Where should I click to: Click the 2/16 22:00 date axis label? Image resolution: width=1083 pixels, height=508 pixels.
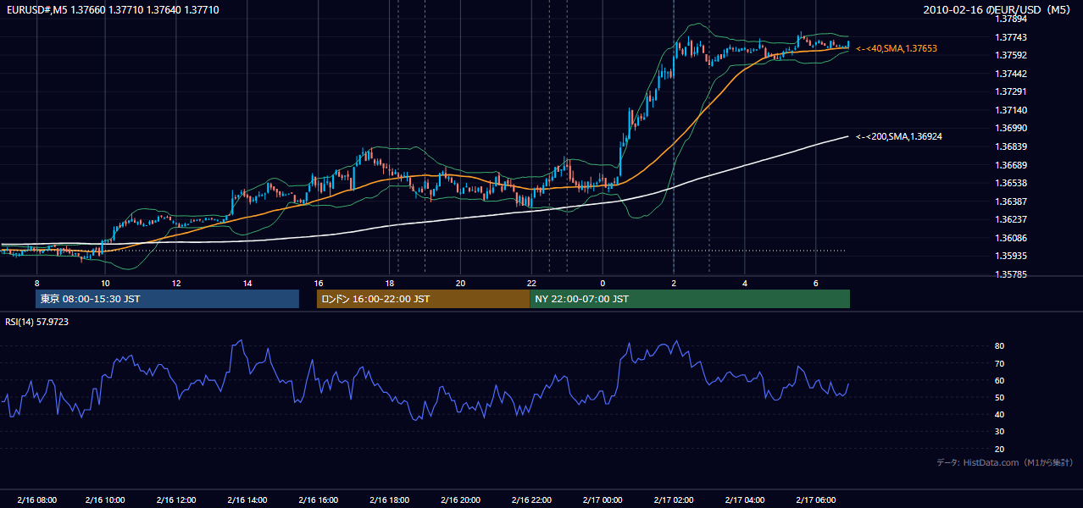click(x=530, y=500)
